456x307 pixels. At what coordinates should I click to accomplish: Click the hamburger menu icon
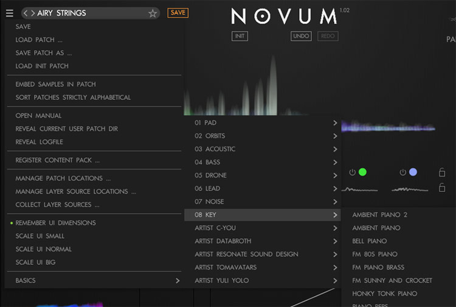click(9, 13)
